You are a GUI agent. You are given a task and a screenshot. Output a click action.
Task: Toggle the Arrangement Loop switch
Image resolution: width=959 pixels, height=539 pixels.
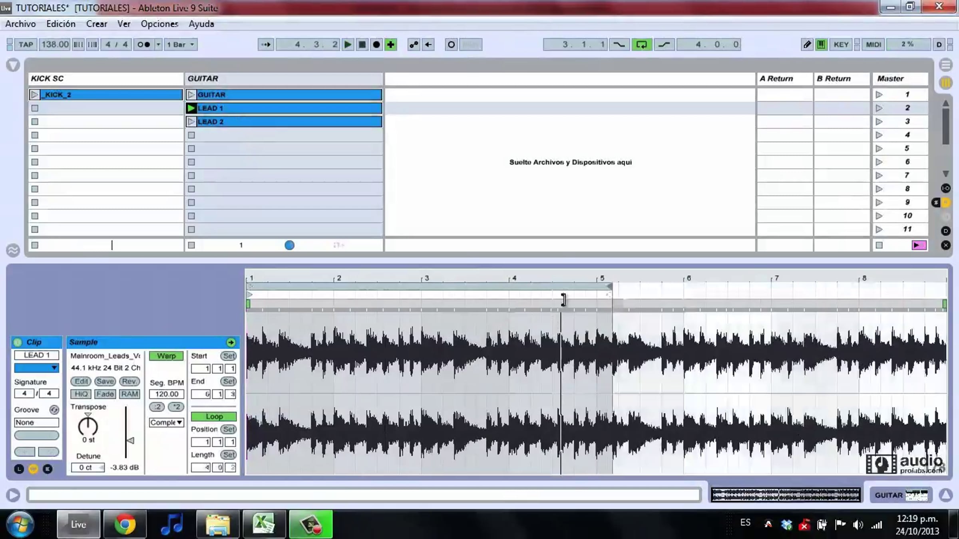click(x=641, y=44)
